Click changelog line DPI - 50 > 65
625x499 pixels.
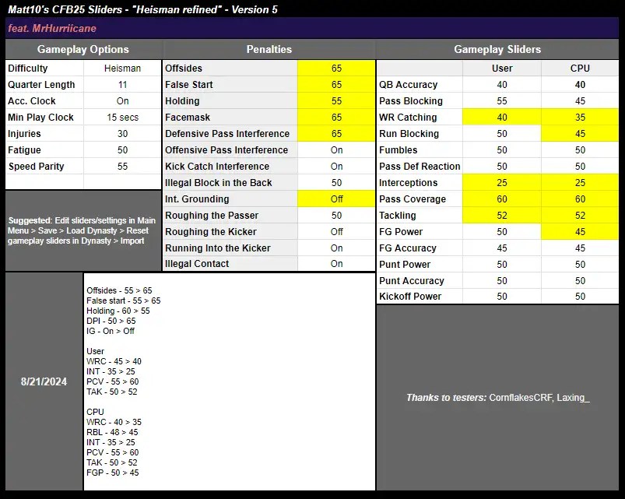(111, 321)
